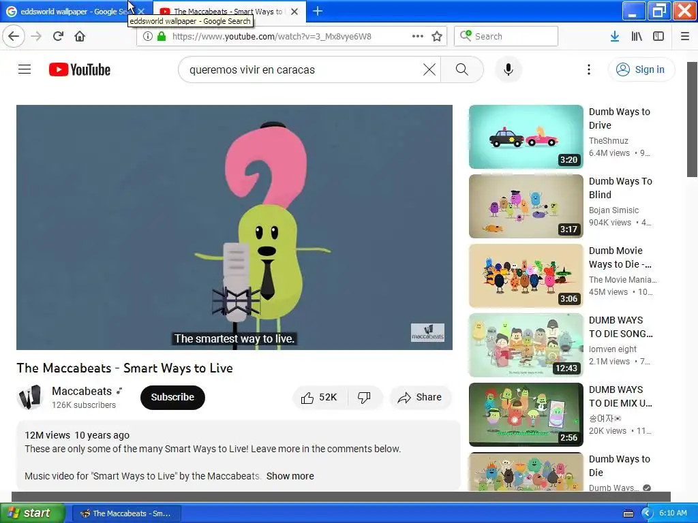
Task: Click the 6:10 AM taskbar clock
Action: [673, 513]
